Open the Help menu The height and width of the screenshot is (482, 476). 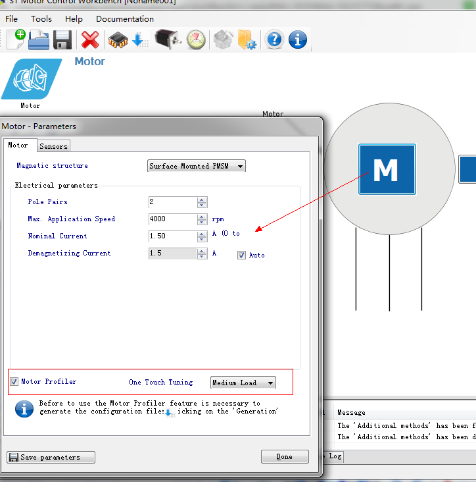[x=74, y=19]
